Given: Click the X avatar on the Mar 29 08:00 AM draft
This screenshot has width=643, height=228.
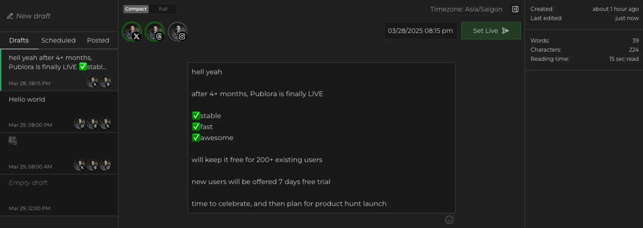Looking at the screenshot, I should (79, 165).
